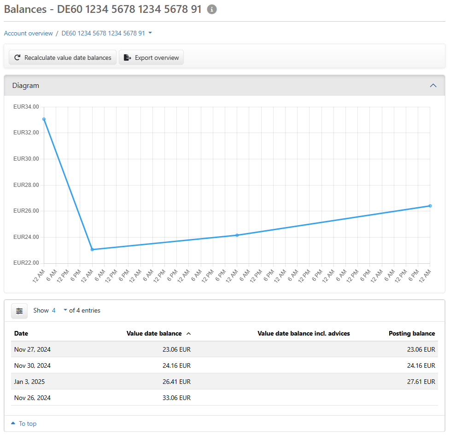The width and height of the screenshot is (450, 435).
Task: Click the table settings filter icon
Action: [19, 311]
